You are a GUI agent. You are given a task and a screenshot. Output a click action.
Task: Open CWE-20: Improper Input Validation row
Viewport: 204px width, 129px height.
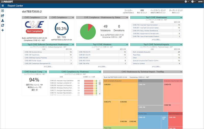(x=73, y=81)
